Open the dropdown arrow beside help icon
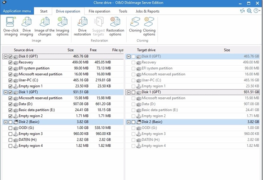Image resolution: width=263 pixels, height=180 pixels. click(x=259, y=11)
